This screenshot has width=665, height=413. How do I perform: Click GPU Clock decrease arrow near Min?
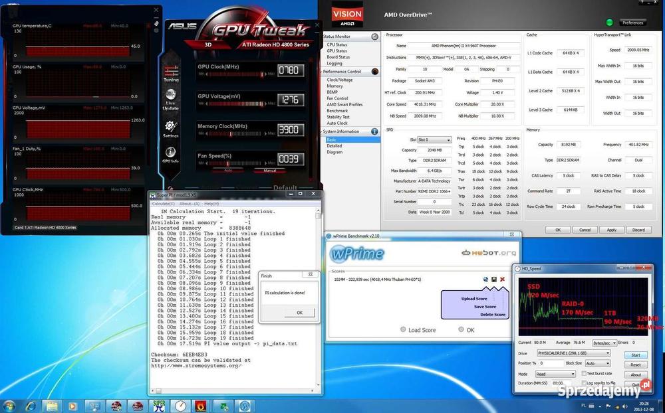pos(207,74)
